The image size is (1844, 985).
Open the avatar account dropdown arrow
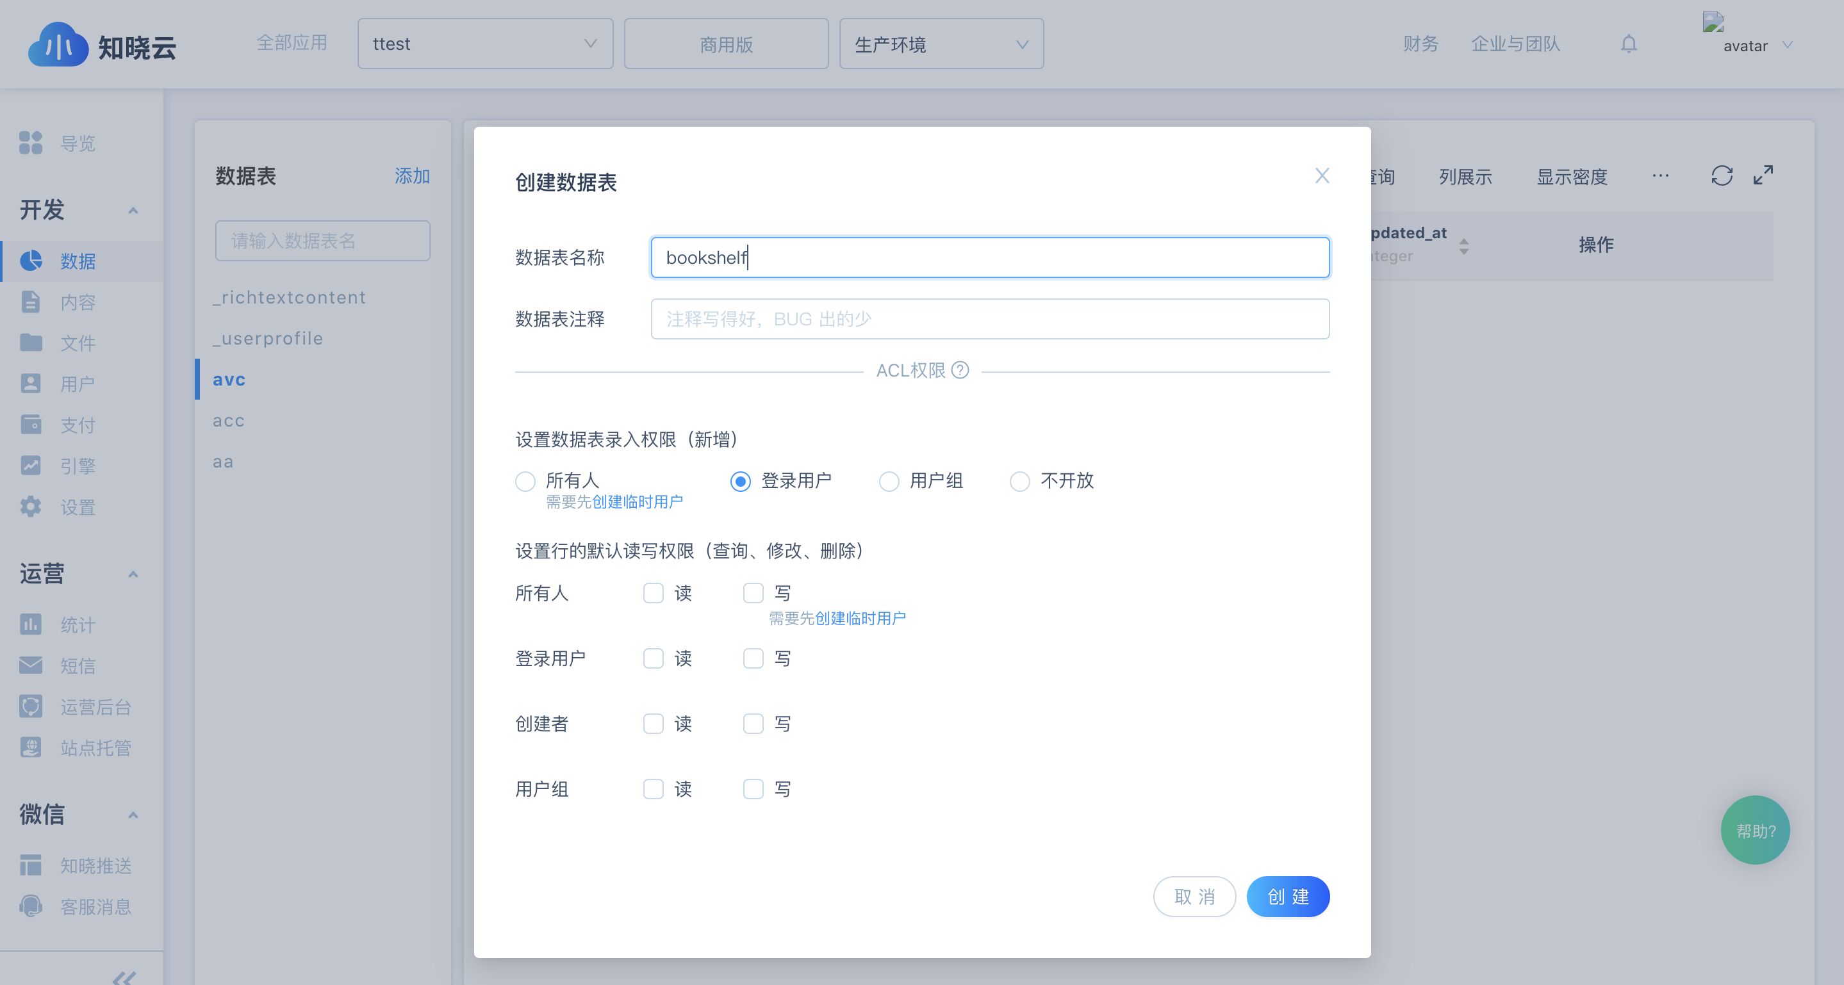click(x=1788, y=45)
